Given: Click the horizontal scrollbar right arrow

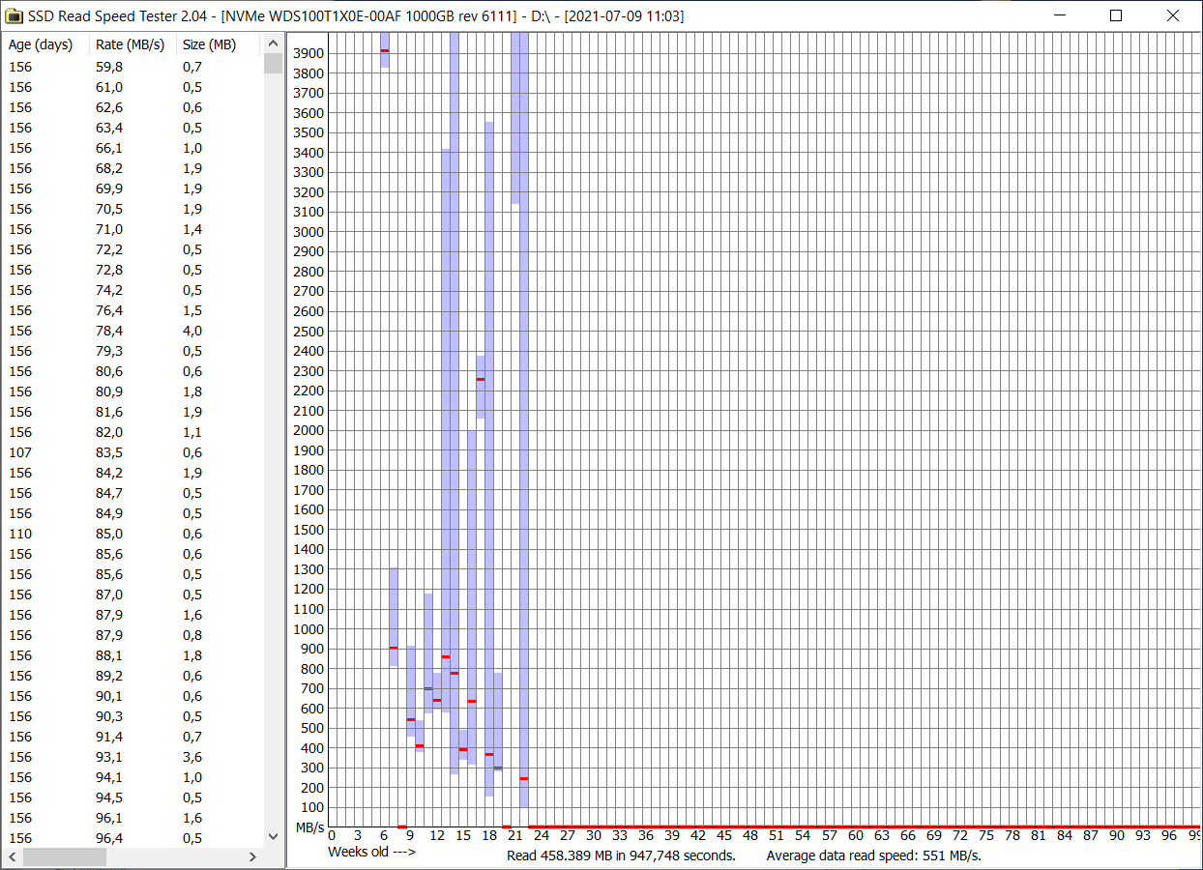Looking at the screenshot, I should tap(253, 856).
